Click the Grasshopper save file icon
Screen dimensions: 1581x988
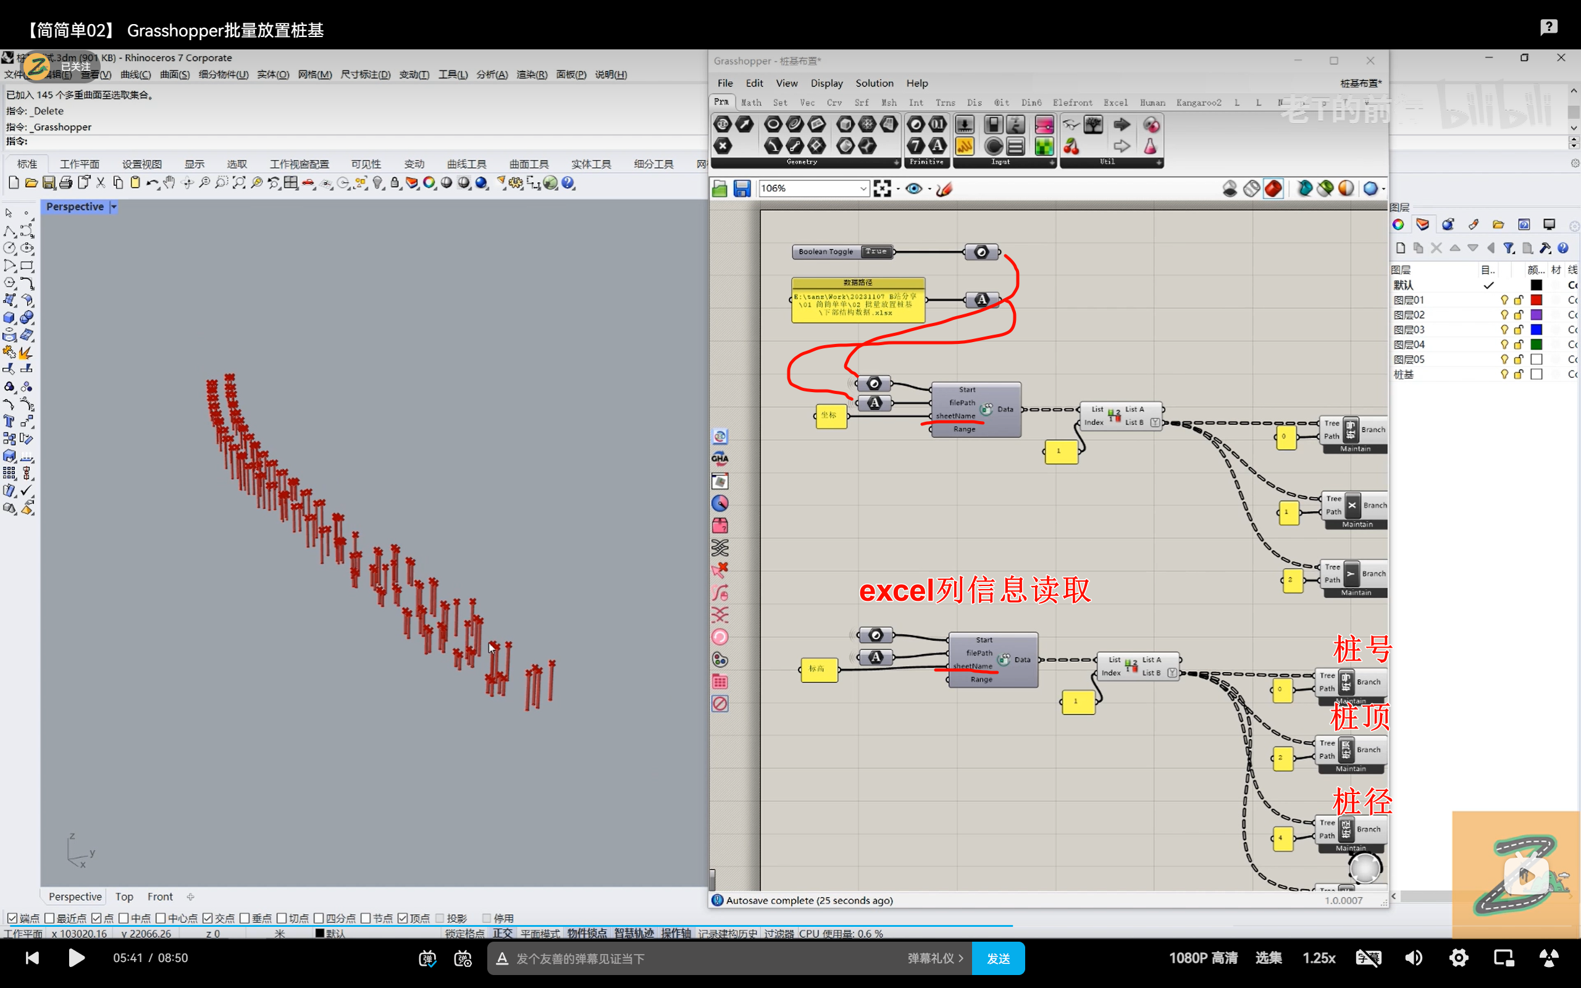tap(742, 189)
